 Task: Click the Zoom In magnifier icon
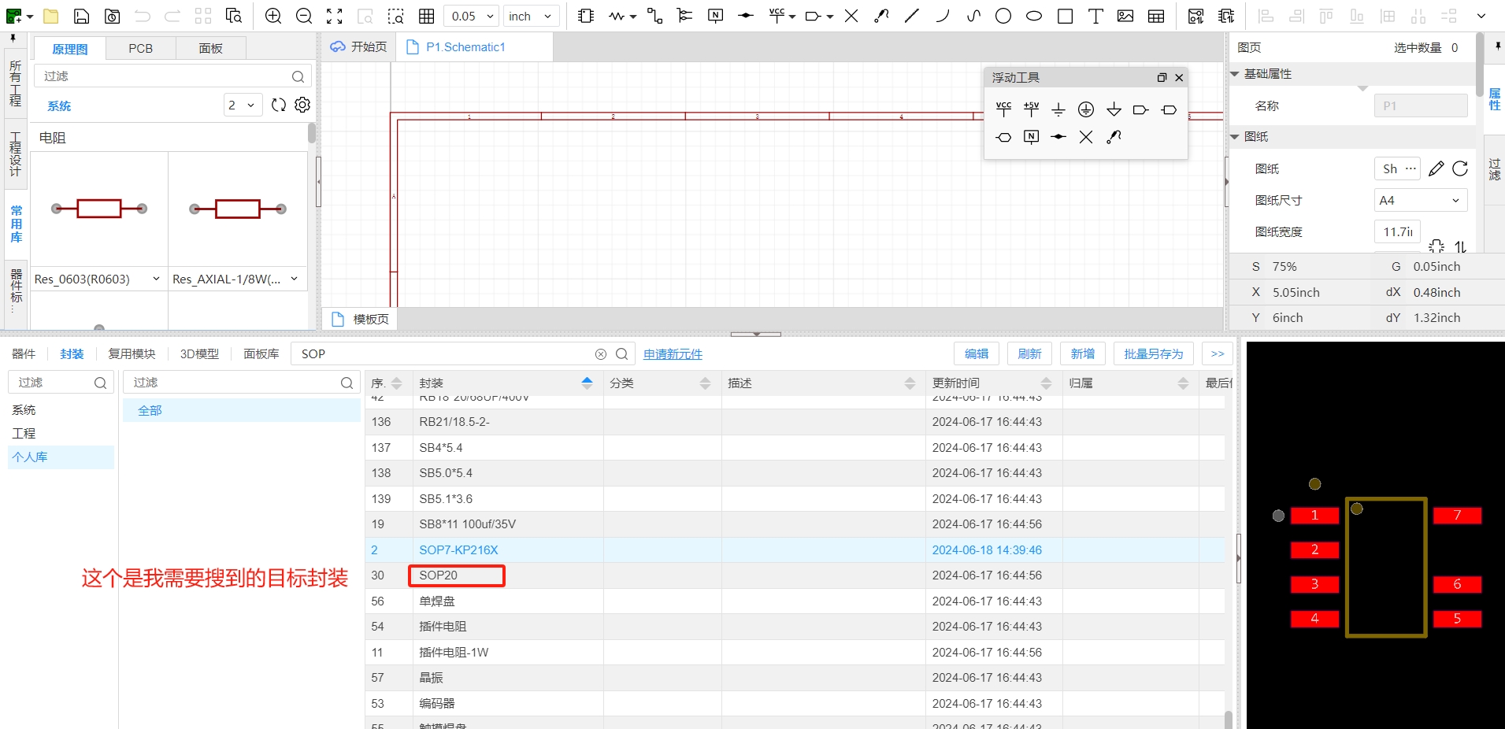[x=273, y=16]
